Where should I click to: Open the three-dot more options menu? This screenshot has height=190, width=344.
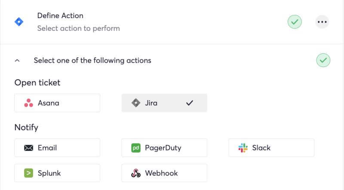[322, 21]
